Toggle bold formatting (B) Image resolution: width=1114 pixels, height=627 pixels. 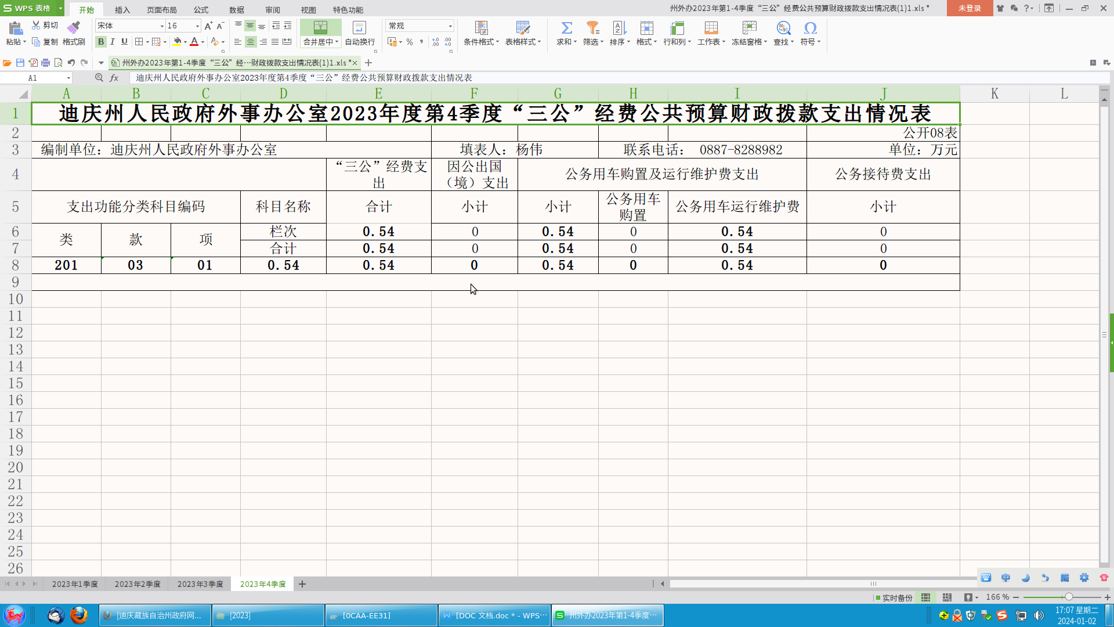tap(101, 42)
